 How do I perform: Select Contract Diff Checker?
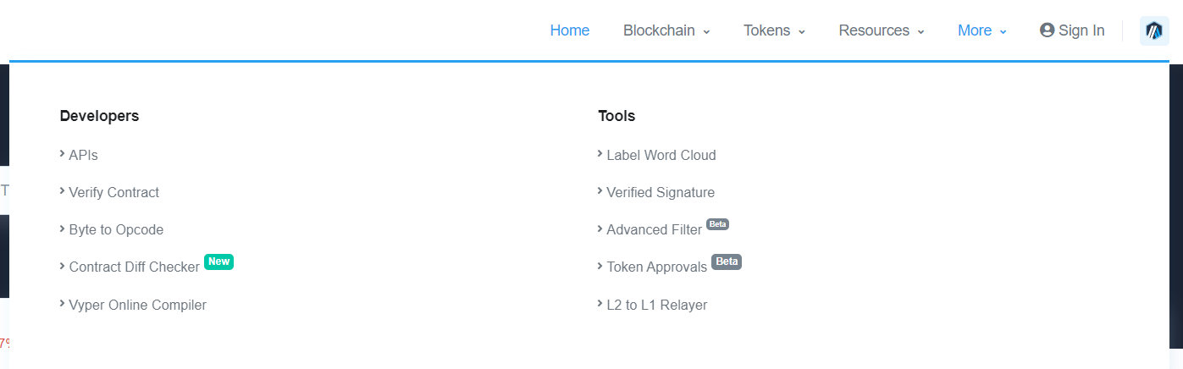point(134,267)
